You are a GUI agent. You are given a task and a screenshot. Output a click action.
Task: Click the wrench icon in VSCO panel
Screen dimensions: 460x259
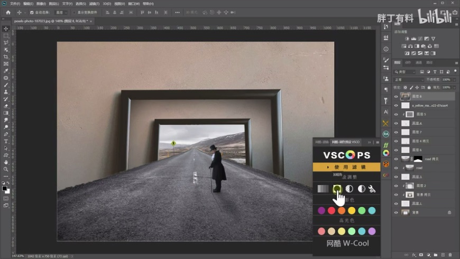click(372, 189)
